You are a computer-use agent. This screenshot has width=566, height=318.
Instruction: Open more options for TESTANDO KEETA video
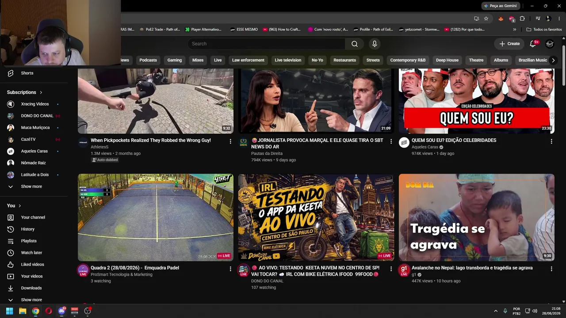click(x=390, y=269)
